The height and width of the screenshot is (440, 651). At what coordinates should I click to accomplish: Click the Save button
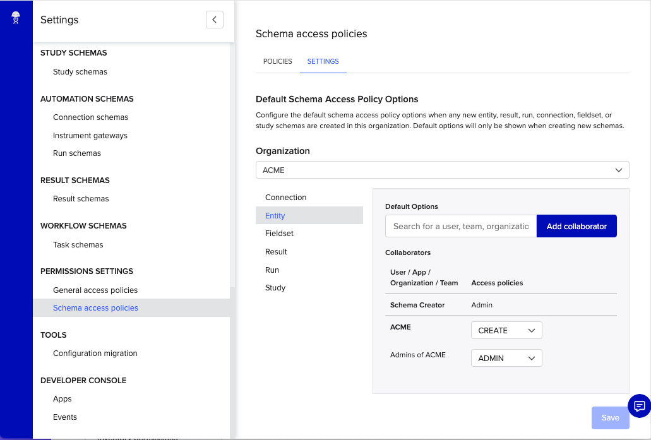tap(609, 417)
